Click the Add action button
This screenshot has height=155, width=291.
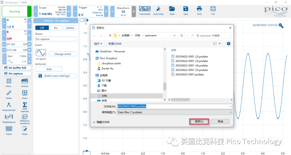click(x=49, y=69)
